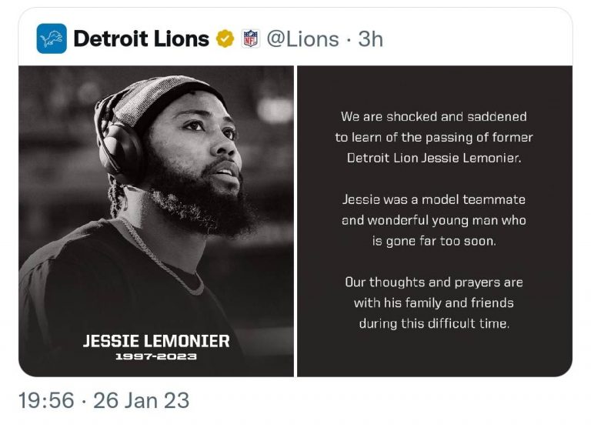Click the JESSIE LEMONIER name caption

(156, 341)
